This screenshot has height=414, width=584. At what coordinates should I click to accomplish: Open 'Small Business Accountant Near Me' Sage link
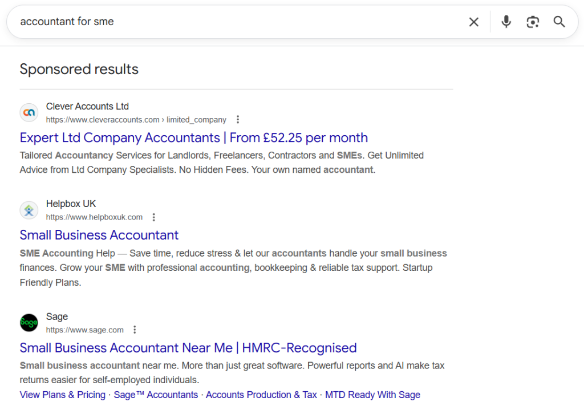point(188,348)
